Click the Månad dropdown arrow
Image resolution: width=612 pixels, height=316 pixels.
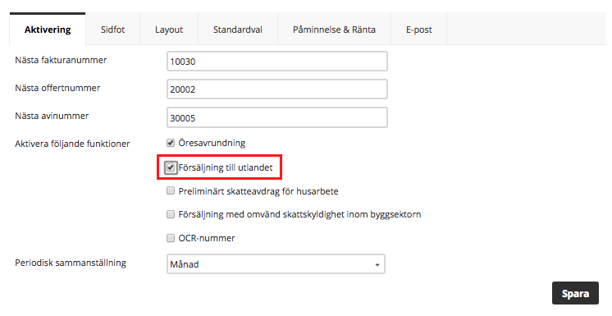click(x=377, y=265)
